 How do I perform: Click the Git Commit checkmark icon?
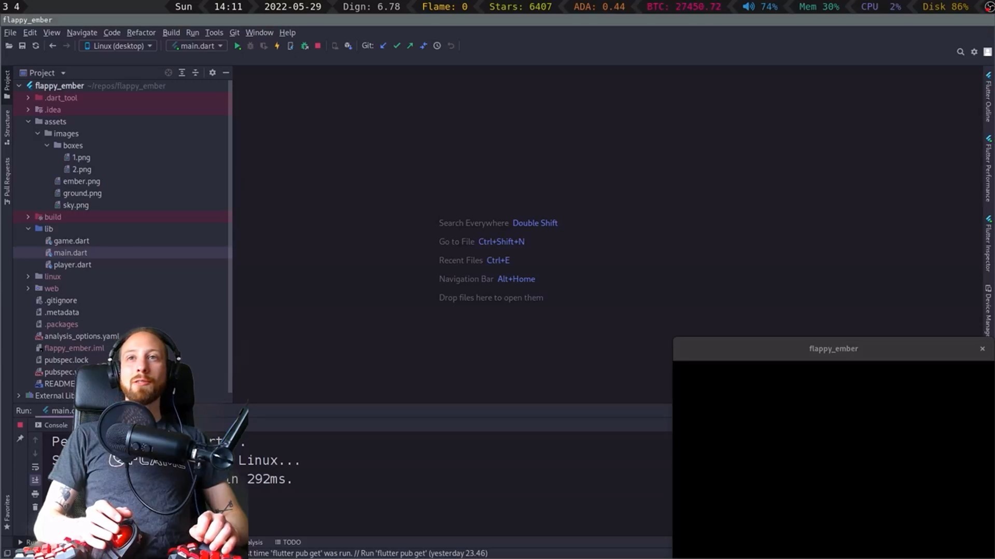click(397, 46)
